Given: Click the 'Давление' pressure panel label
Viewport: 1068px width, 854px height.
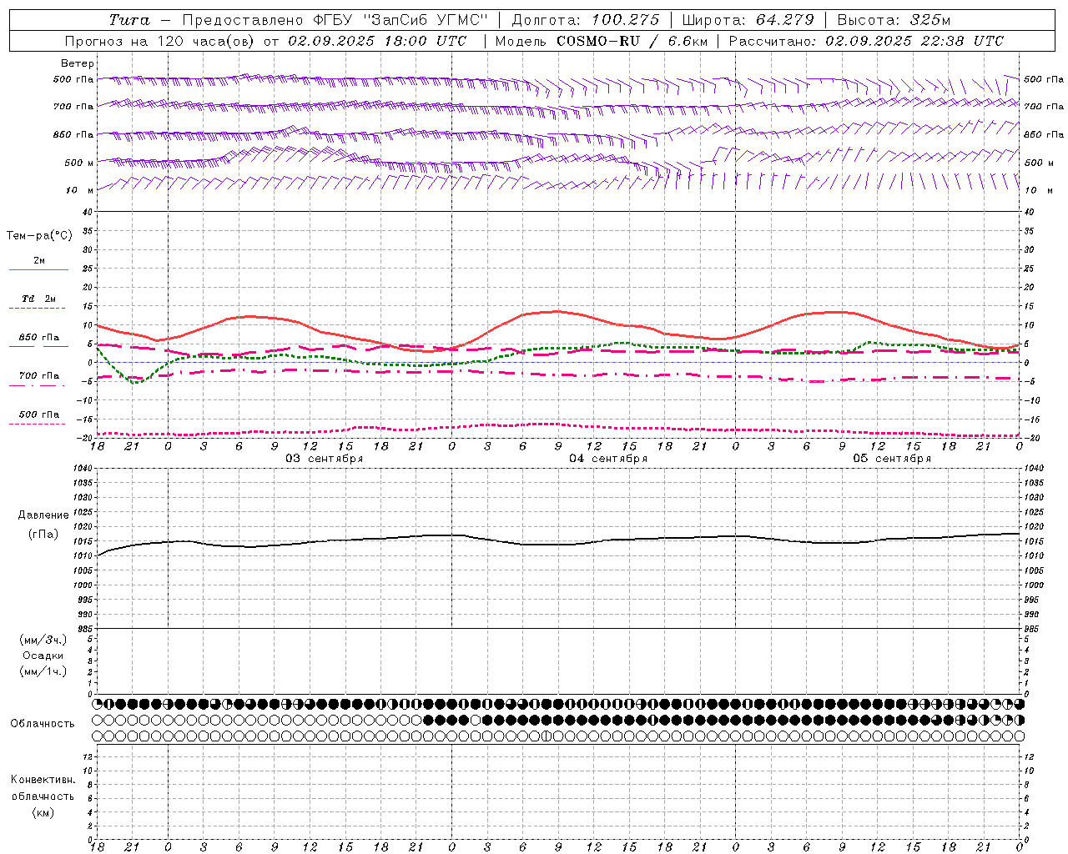Looking at the screenshot, I should (x=43, y=515).
